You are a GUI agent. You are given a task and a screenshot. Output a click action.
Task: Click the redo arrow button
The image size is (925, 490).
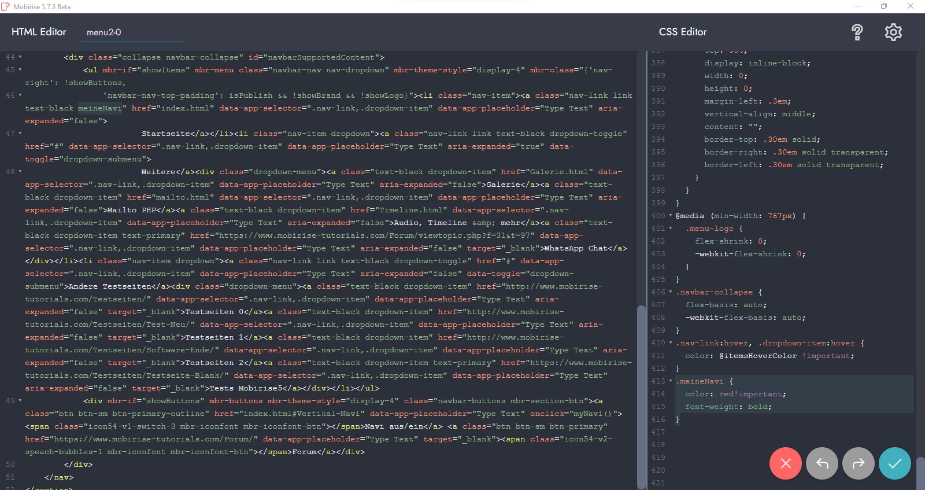858,463
